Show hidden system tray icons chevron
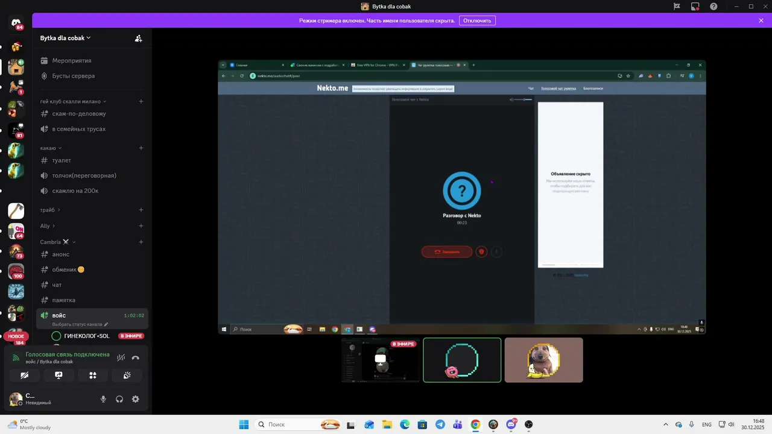The height and width of the screenshot is (434, 772). 666,424
